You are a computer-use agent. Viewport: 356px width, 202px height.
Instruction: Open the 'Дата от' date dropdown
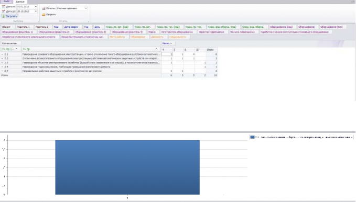coord(36,7)
